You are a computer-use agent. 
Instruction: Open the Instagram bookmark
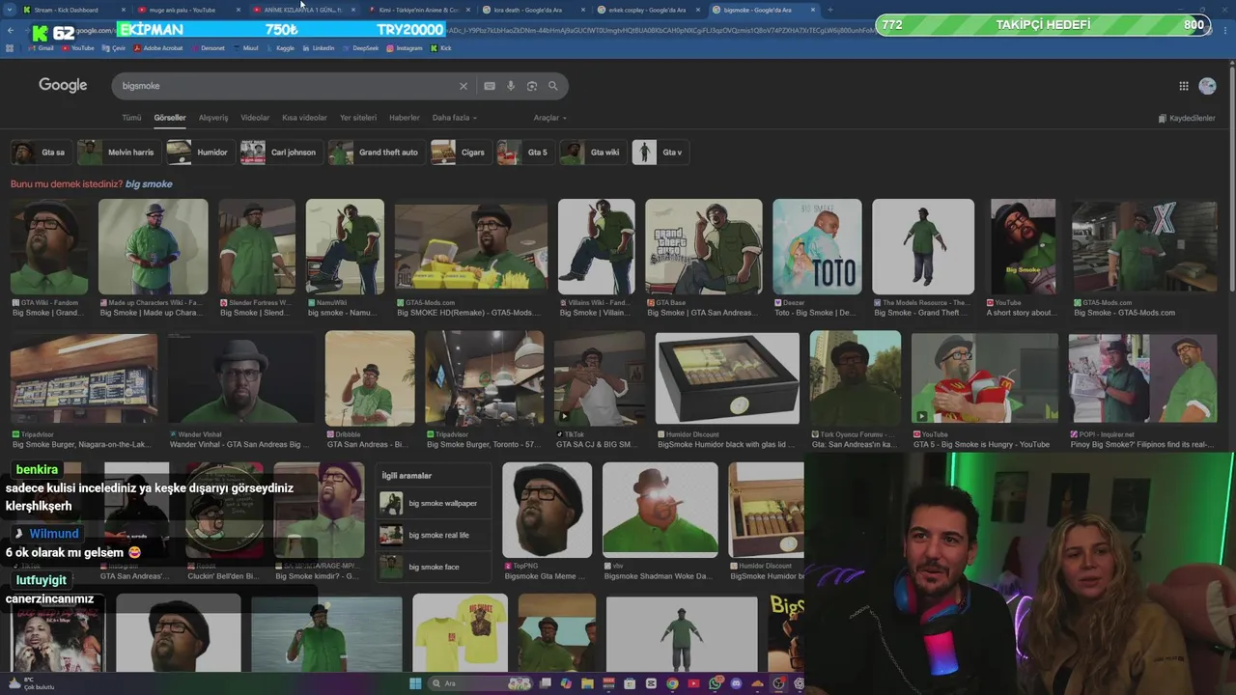[405, 48]
